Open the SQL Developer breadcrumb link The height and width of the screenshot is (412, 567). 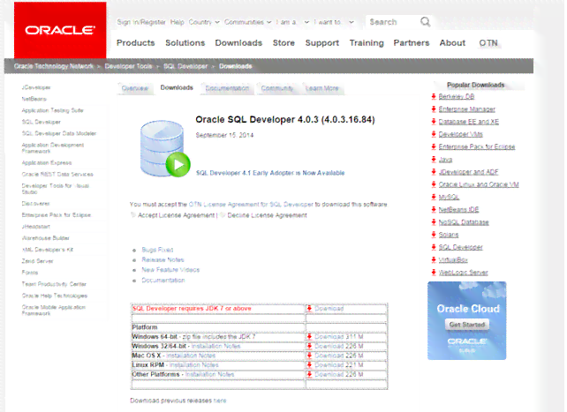pos(185,66)
